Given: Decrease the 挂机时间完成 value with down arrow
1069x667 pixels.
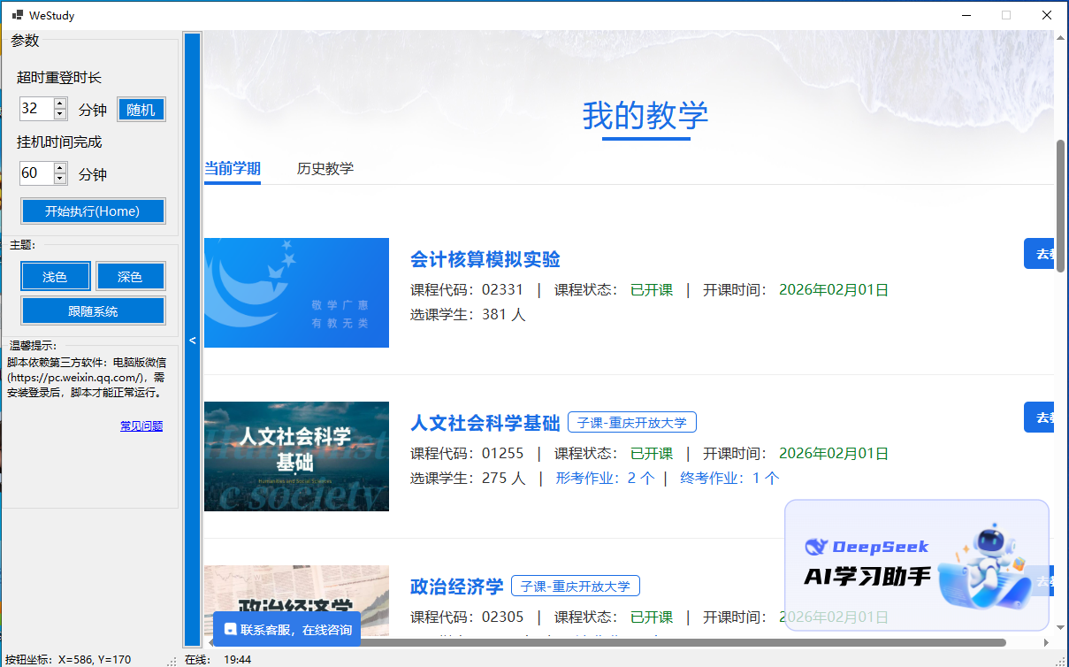Looking at the screenshot, I should pos(60,178).
